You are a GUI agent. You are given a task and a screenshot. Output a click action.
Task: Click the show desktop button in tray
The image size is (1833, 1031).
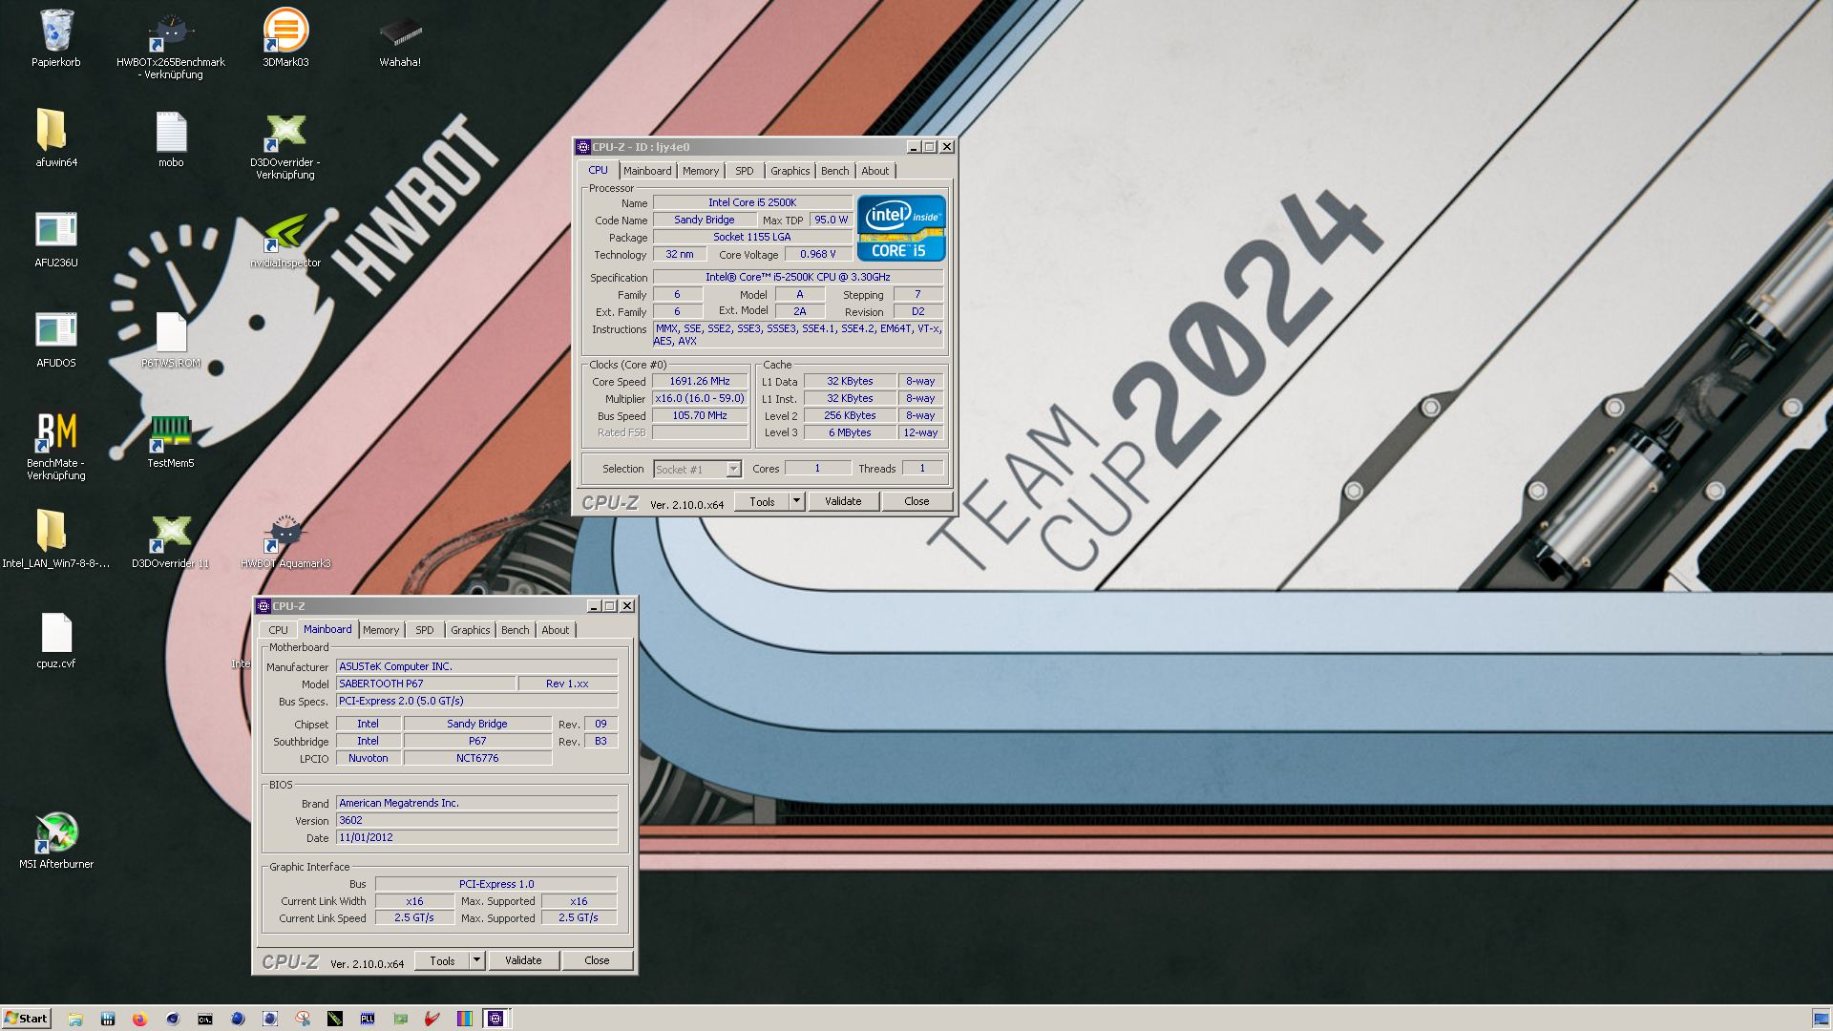pyautogui.click(x=1821, y=1019)
